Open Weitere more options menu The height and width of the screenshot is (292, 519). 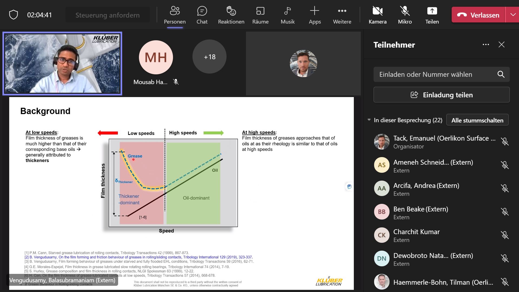tap(342, 15)
